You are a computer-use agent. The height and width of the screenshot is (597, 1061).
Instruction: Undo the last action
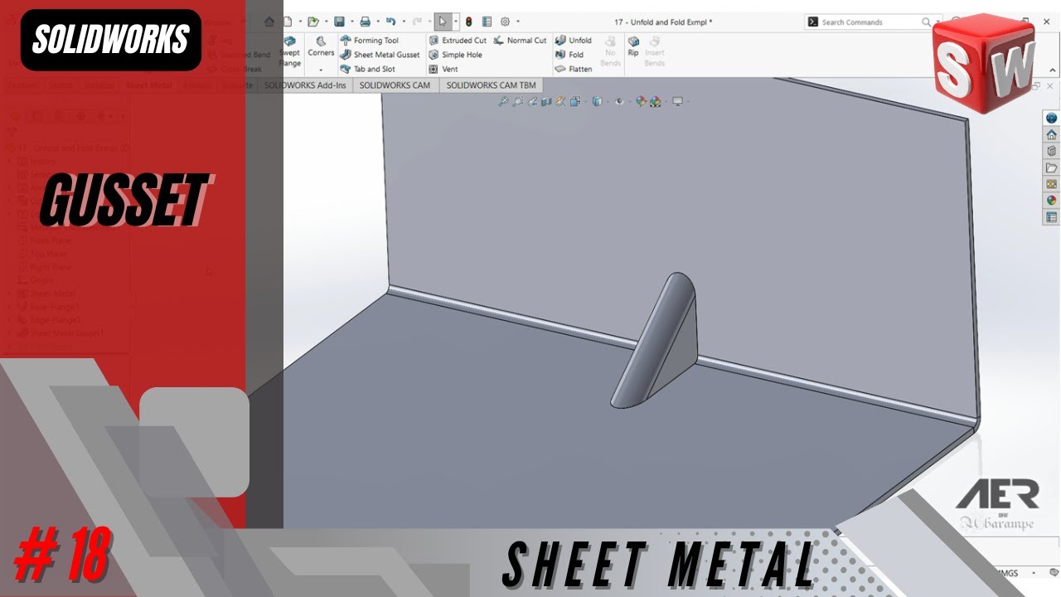390,22
